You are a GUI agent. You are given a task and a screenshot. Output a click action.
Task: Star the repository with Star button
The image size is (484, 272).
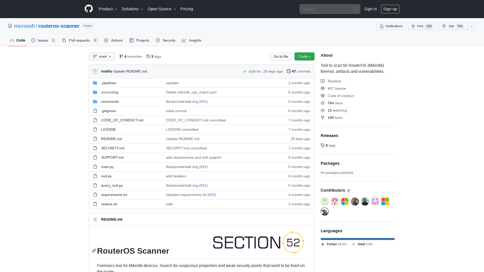pos(453,26)
